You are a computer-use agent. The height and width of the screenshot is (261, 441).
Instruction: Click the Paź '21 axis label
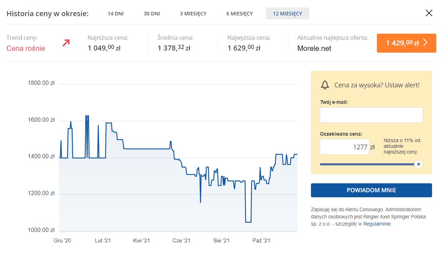click(261, 241)
